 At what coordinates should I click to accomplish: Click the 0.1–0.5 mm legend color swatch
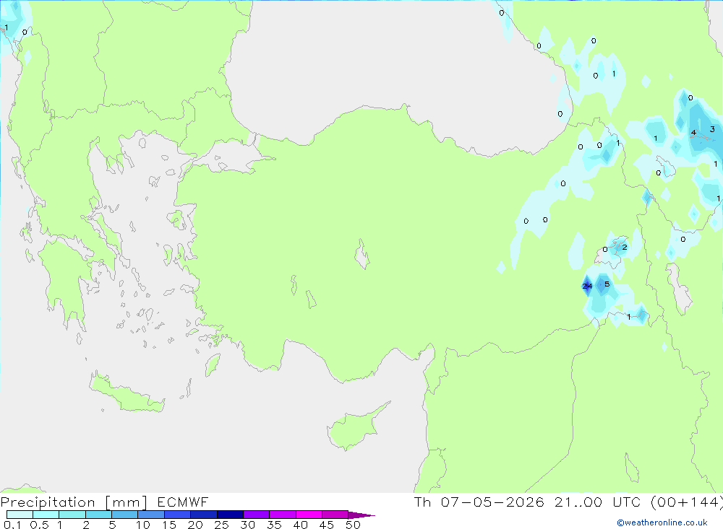click(20, 515)
